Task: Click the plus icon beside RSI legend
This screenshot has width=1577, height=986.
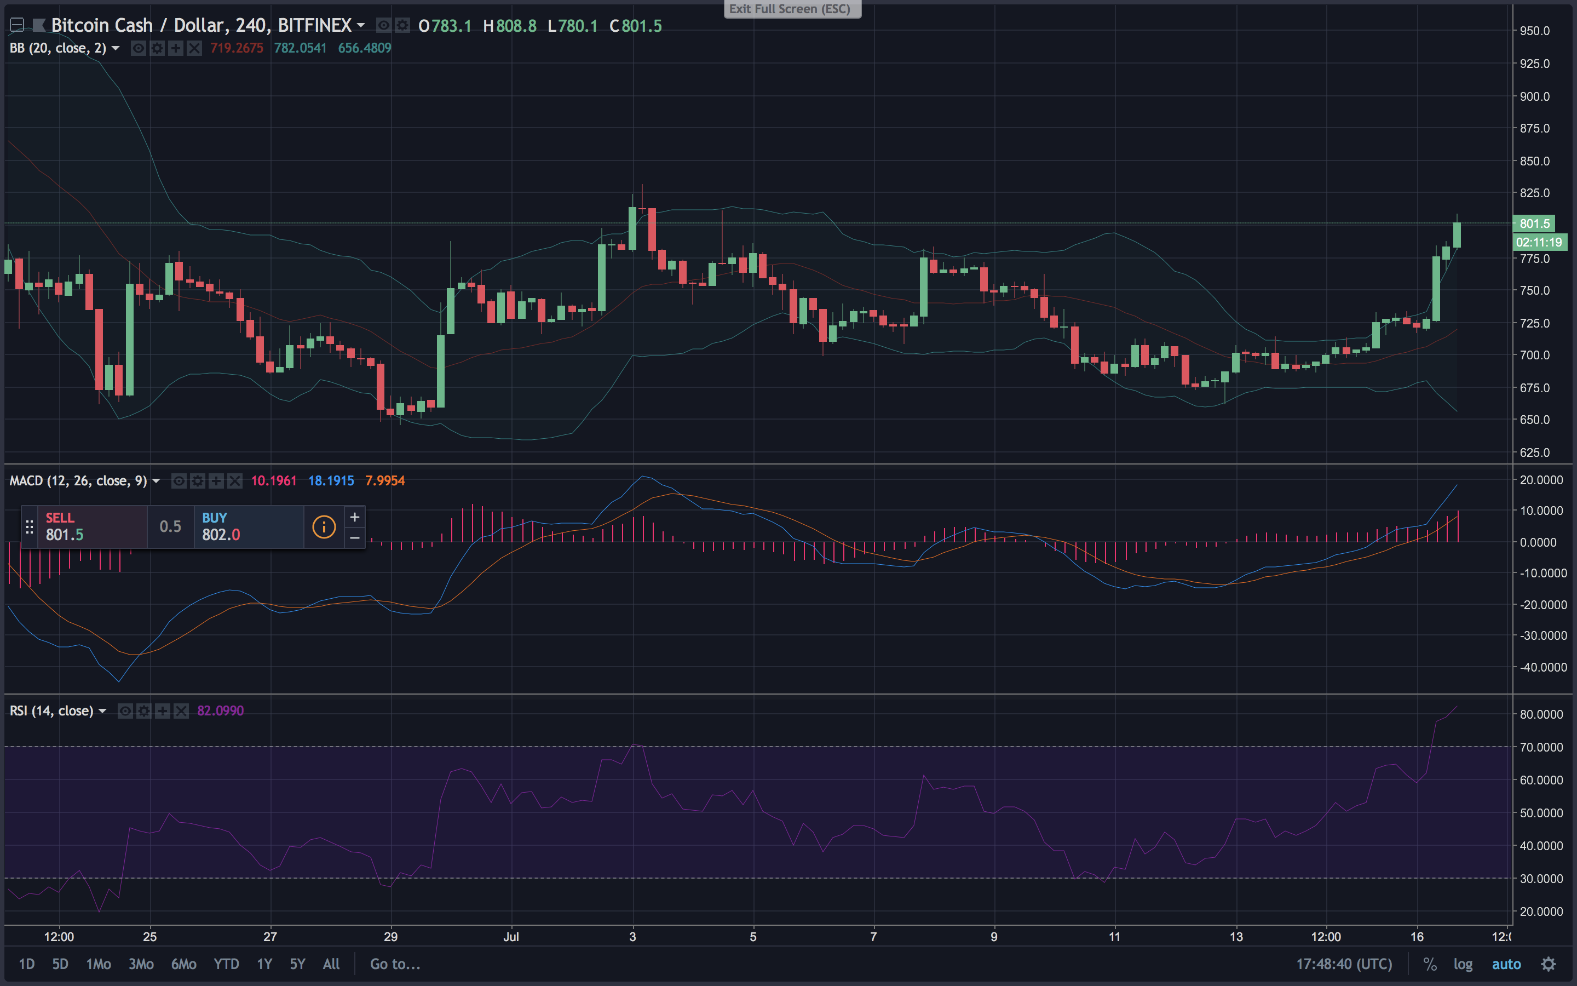Action: 162,711
